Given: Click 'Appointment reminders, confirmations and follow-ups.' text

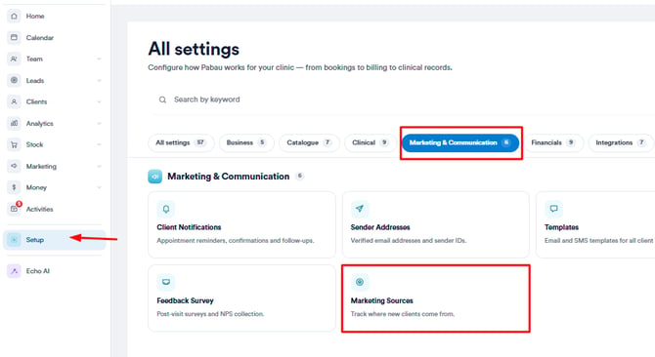Looking at the screenshot, I should (x=236, y=240).
